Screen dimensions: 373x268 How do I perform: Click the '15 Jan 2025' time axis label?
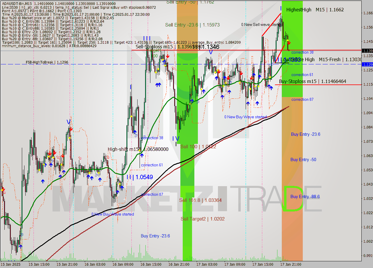10,265
